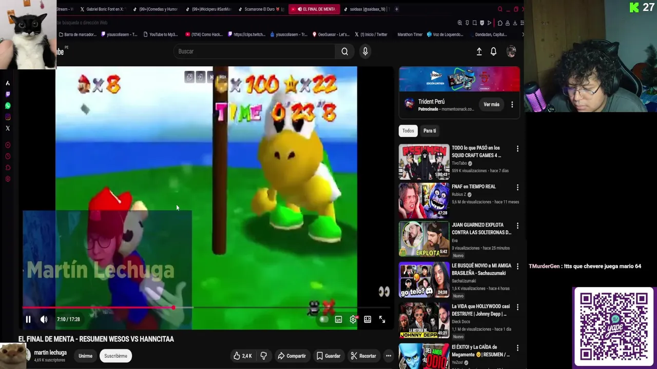Open a new browser tab with plus
Viewport: 657px width, 369px height.
point(396,9)
